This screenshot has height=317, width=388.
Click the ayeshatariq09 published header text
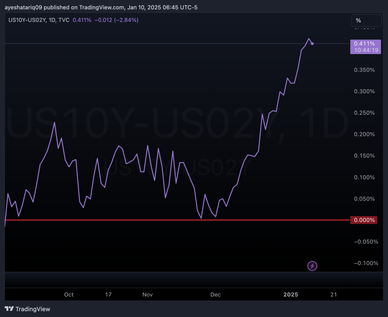pos(101,7)
